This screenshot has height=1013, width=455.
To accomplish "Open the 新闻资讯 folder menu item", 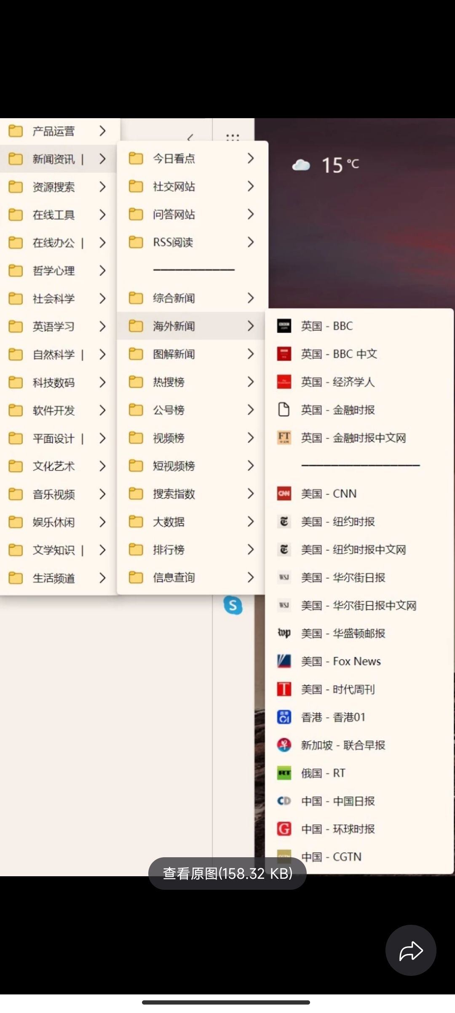I will point(58,159).
